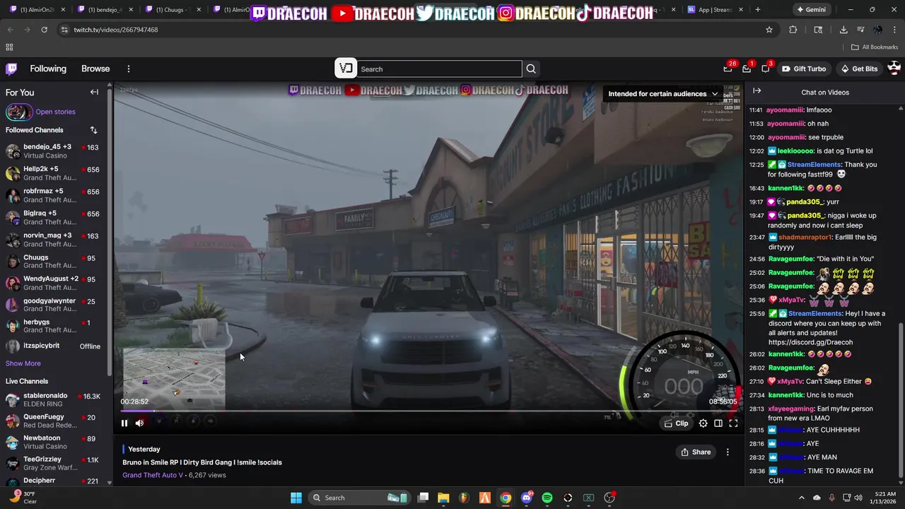
Task: Click the Gemini button in Chrome
Action: click(811, 10)
